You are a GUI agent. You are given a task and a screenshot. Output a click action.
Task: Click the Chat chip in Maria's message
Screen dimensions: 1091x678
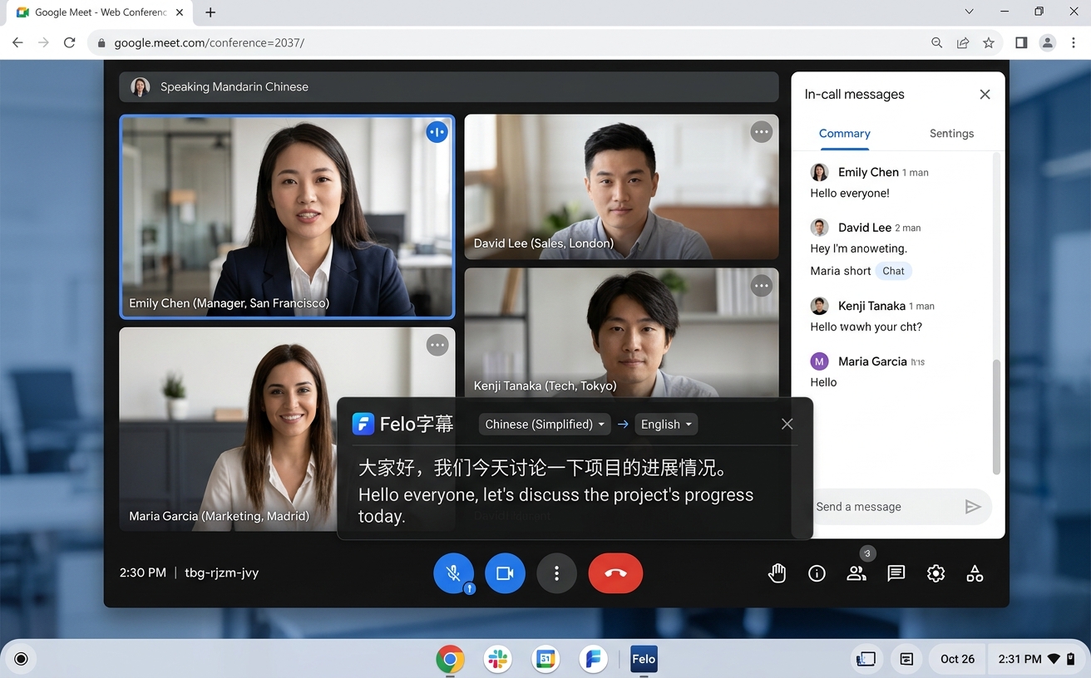click(x=892, y=270)
